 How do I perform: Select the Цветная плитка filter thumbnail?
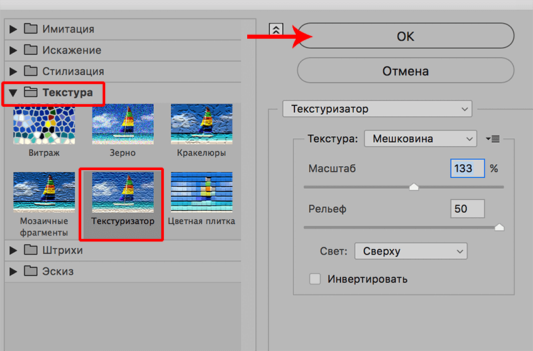coord(202,192)
